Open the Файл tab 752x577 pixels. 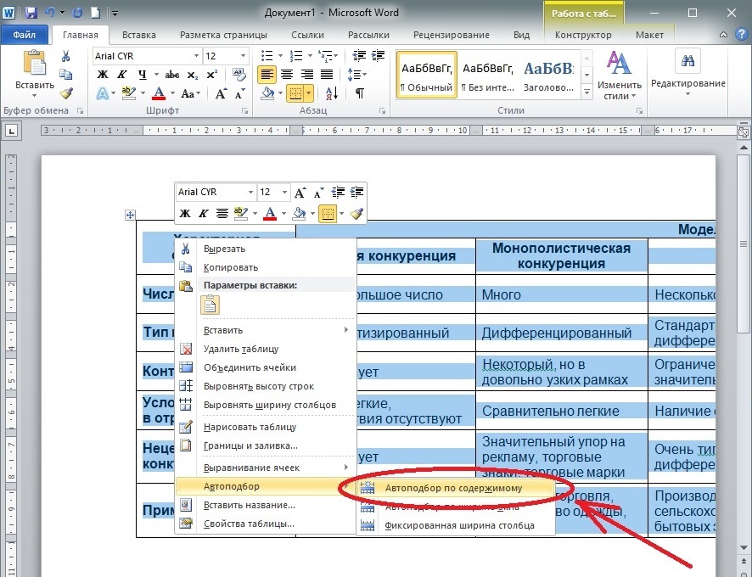coord(24,35)
